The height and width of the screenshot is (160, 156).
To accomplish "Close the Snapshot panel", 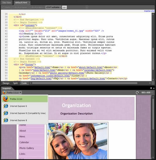I will coord(154,88).
